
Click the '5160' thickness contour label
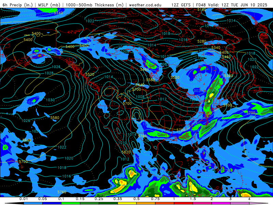(x=202, y=10)
